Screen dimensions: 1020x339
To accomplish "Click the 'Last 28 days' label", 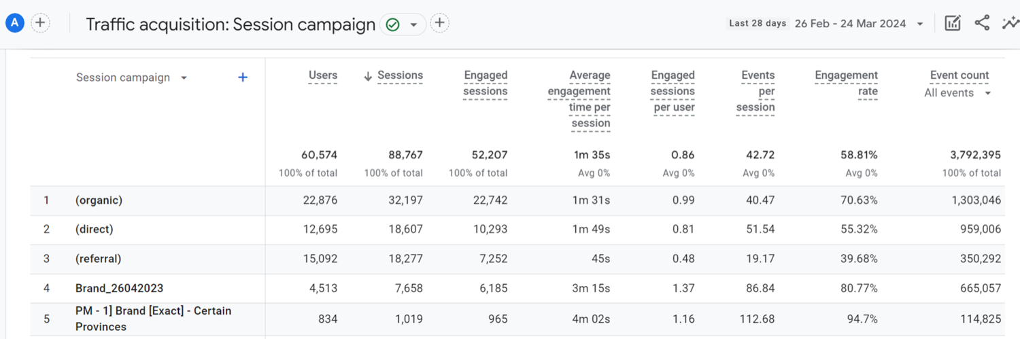I will [758, 23].
